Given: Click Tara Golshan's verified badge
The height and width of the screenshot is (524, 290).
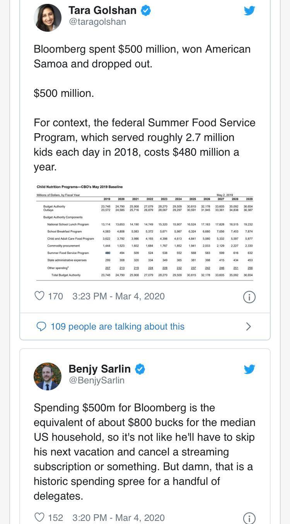Looking at the screenshot, I should coord(145,10).
